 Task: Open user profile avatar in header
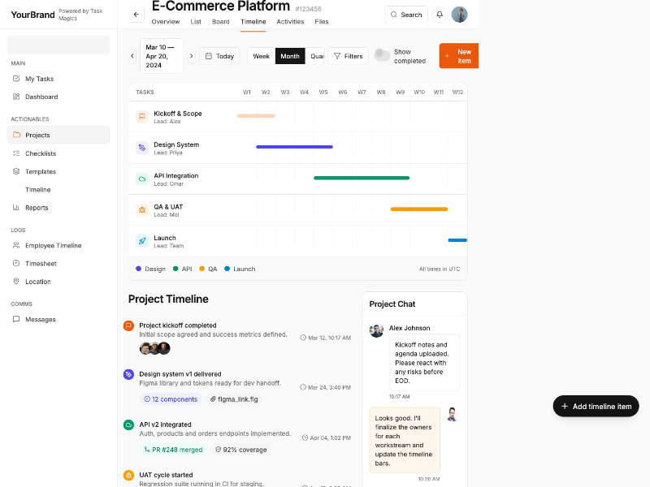pos(460,15)
